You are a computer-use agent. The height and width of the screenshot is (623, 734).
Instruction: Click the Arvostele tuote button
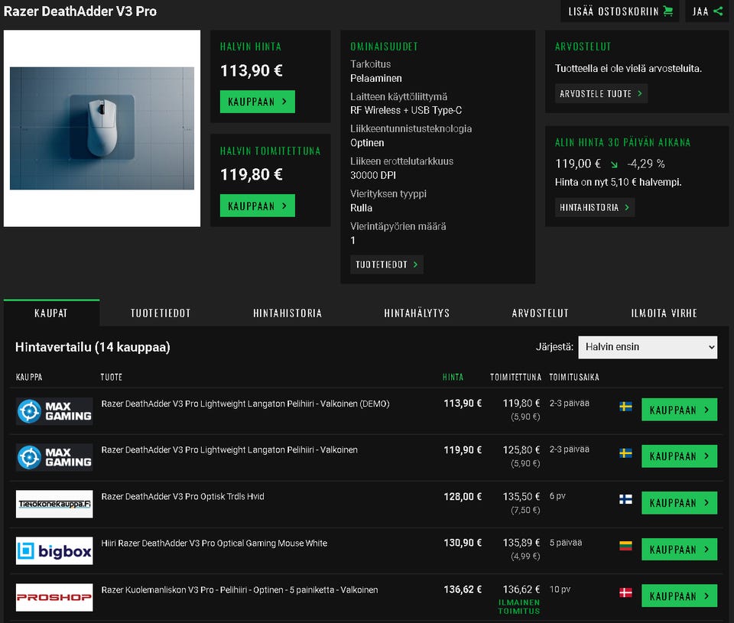pos(601,93)
